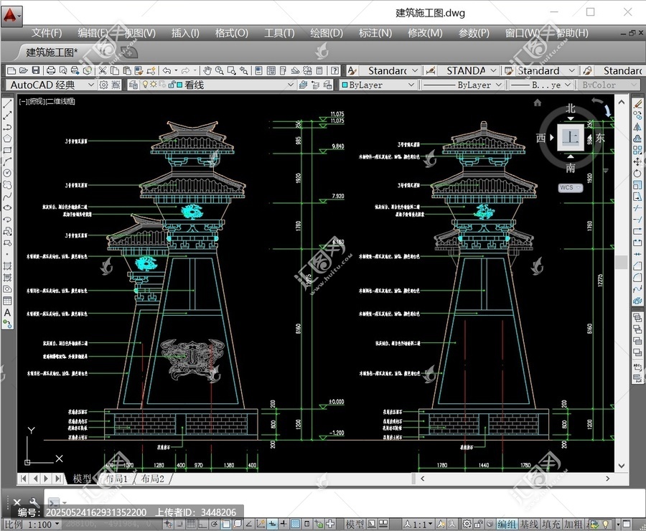Screen dimensions: 646x531
Task: Select the Move modify tool
Action: (637, 161)
